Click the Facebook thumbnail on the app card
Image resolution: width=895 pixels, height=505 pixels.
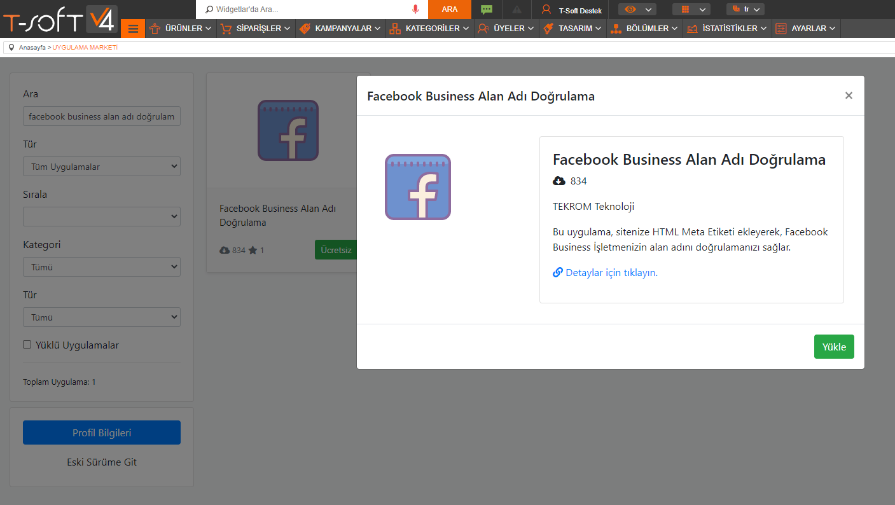pyautogui.click(x=288, y=130)
